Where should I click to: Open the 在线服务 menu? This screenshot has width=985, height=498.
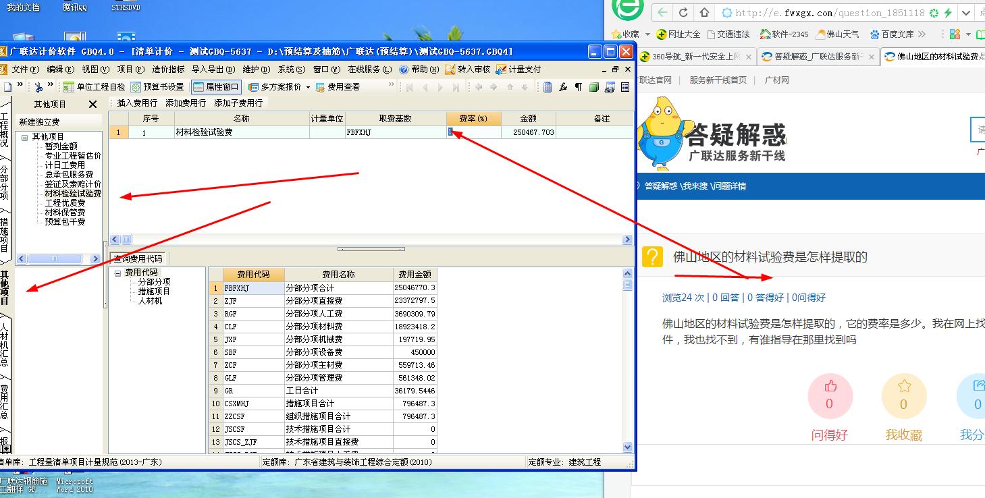[x=369, y=69]
